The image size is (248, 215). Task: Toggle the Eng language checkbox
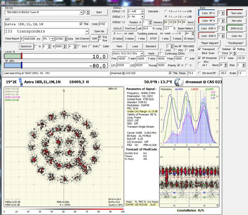[x=100, y=37]
